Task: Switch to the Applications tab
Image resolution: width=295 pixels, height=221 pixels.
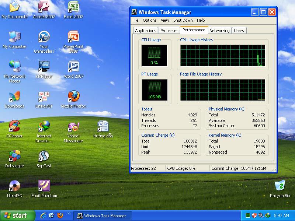Action: click(x=145, y=31)
